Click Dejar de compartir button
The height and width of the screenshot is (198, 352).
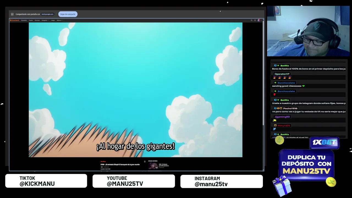(68, 14)
